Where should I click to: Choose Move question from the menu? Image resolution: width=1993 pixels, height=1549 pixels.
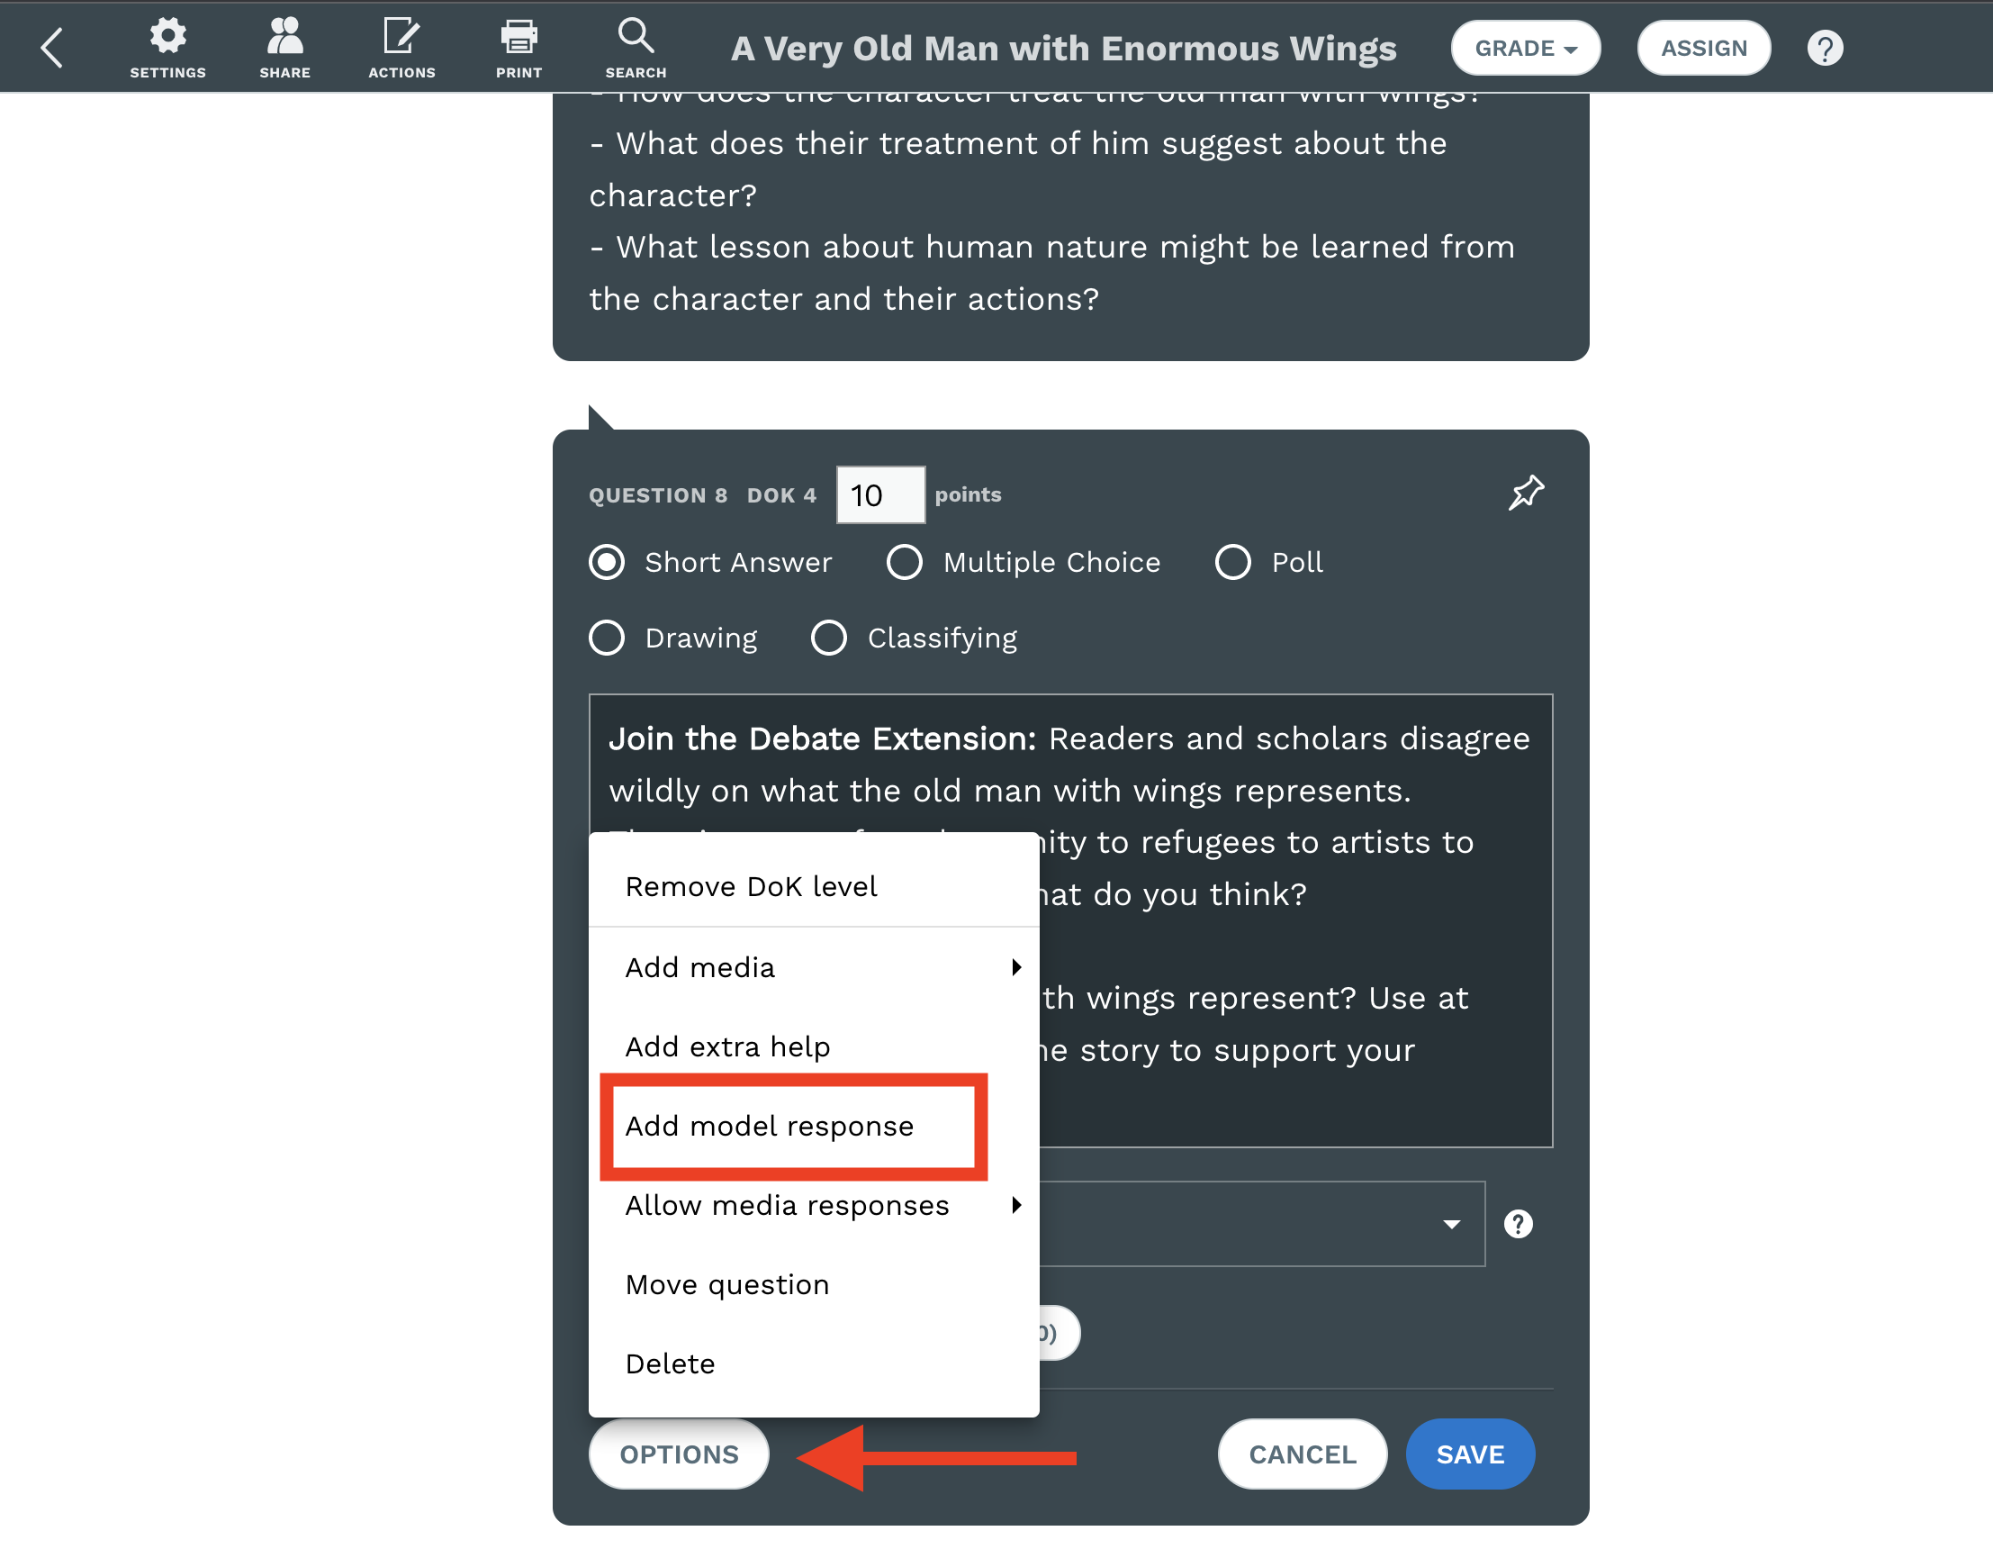[813, 1285]
